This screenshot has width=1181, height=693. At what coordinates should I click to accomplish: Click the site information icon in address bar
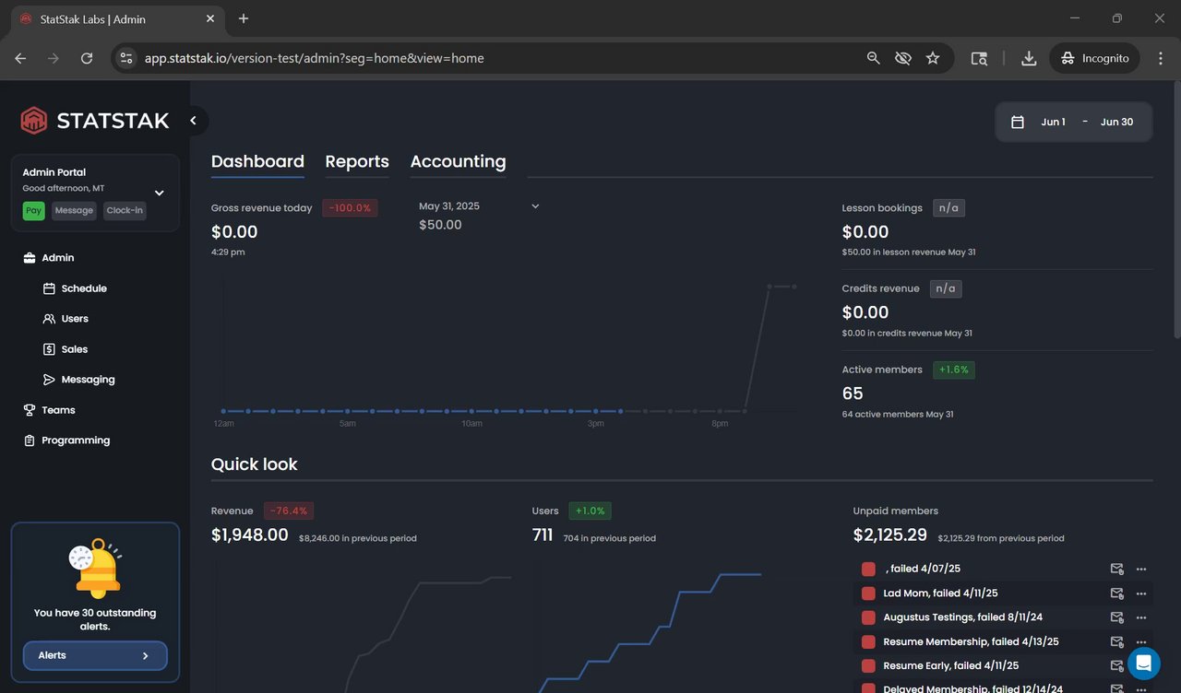point(126,58)
